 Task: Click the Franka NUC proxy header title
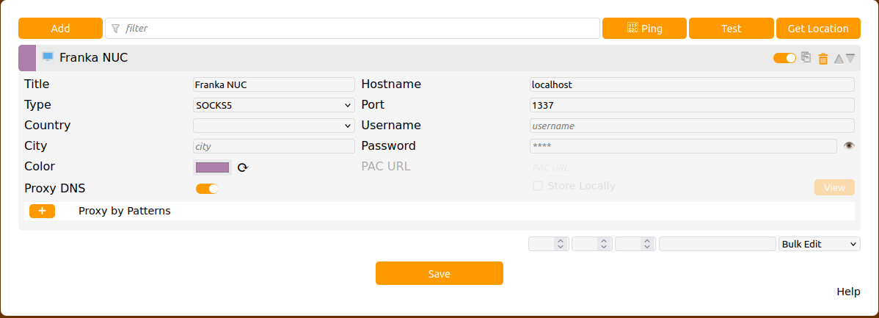[93, 57]
